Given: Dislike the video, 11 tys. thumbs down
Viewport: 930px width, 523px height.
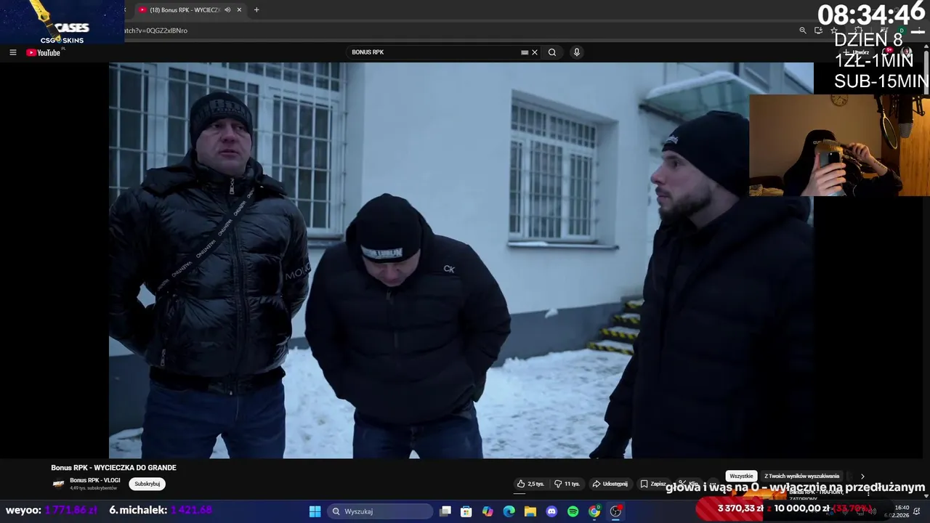Looking at the screenshot, I should click(x=567, y=484).
